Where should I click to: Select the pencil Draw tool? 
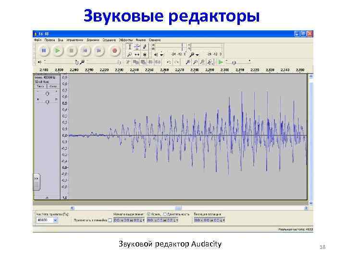pos(145,47)
